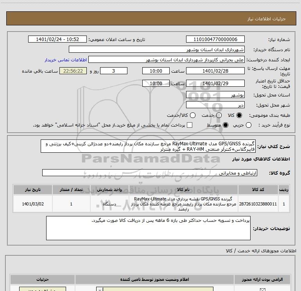The width and height of the screenshot is (301, 291).
Task: Click the واحد شمارش column header
Action: coord(109,189)
